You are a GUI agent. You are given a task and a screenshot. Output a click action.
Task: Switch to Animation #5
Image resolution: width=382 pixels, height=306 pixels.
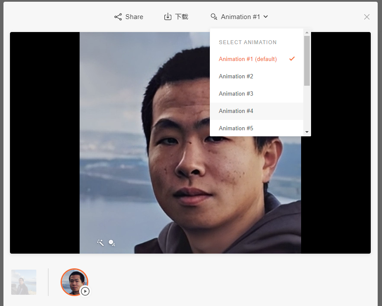[x=236, y=129]
